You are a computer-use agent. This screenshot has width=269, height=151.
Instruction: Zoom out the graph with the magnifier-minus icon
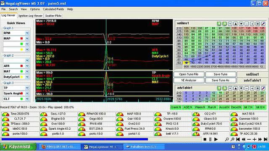[227, 139]
